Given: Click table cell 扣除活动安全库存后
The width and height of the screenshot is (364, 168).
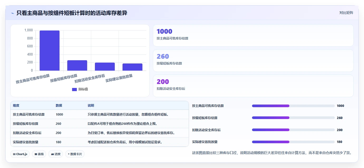Looking at the screenshot, I should click(x=27, y=133).
